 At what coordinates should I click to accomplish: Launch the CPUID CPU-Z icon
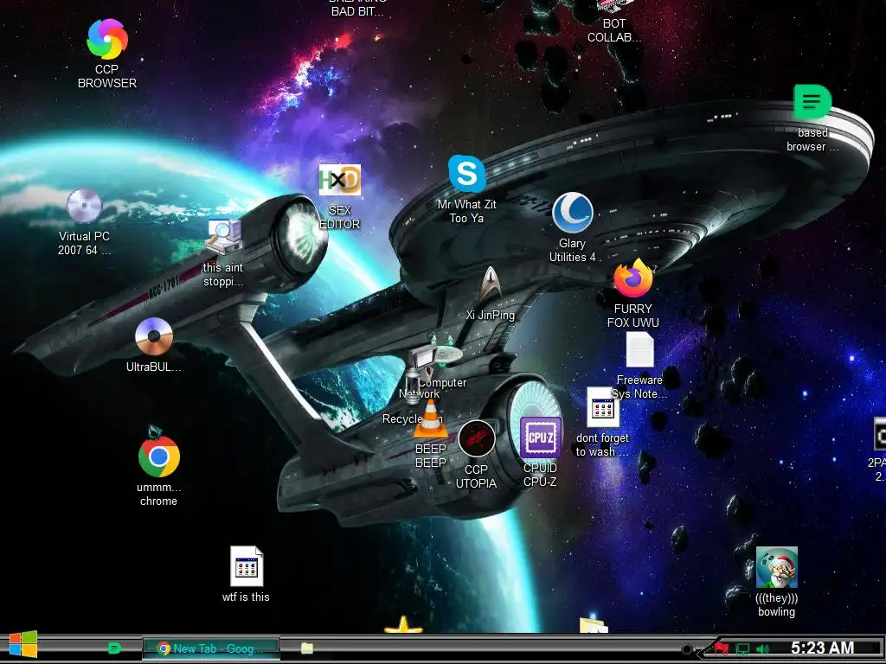click(x=540, y=437)
